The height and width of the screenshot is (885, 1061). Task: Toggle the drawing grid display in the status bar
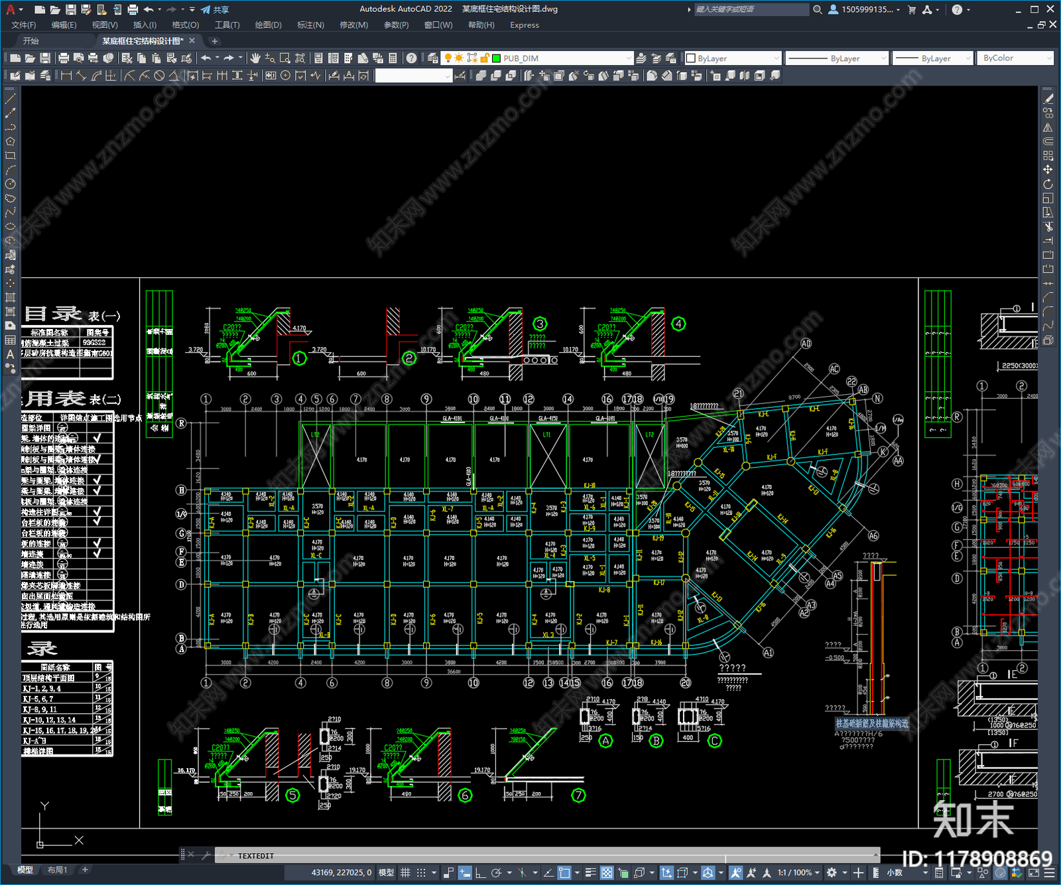click(x=405, y=872)
